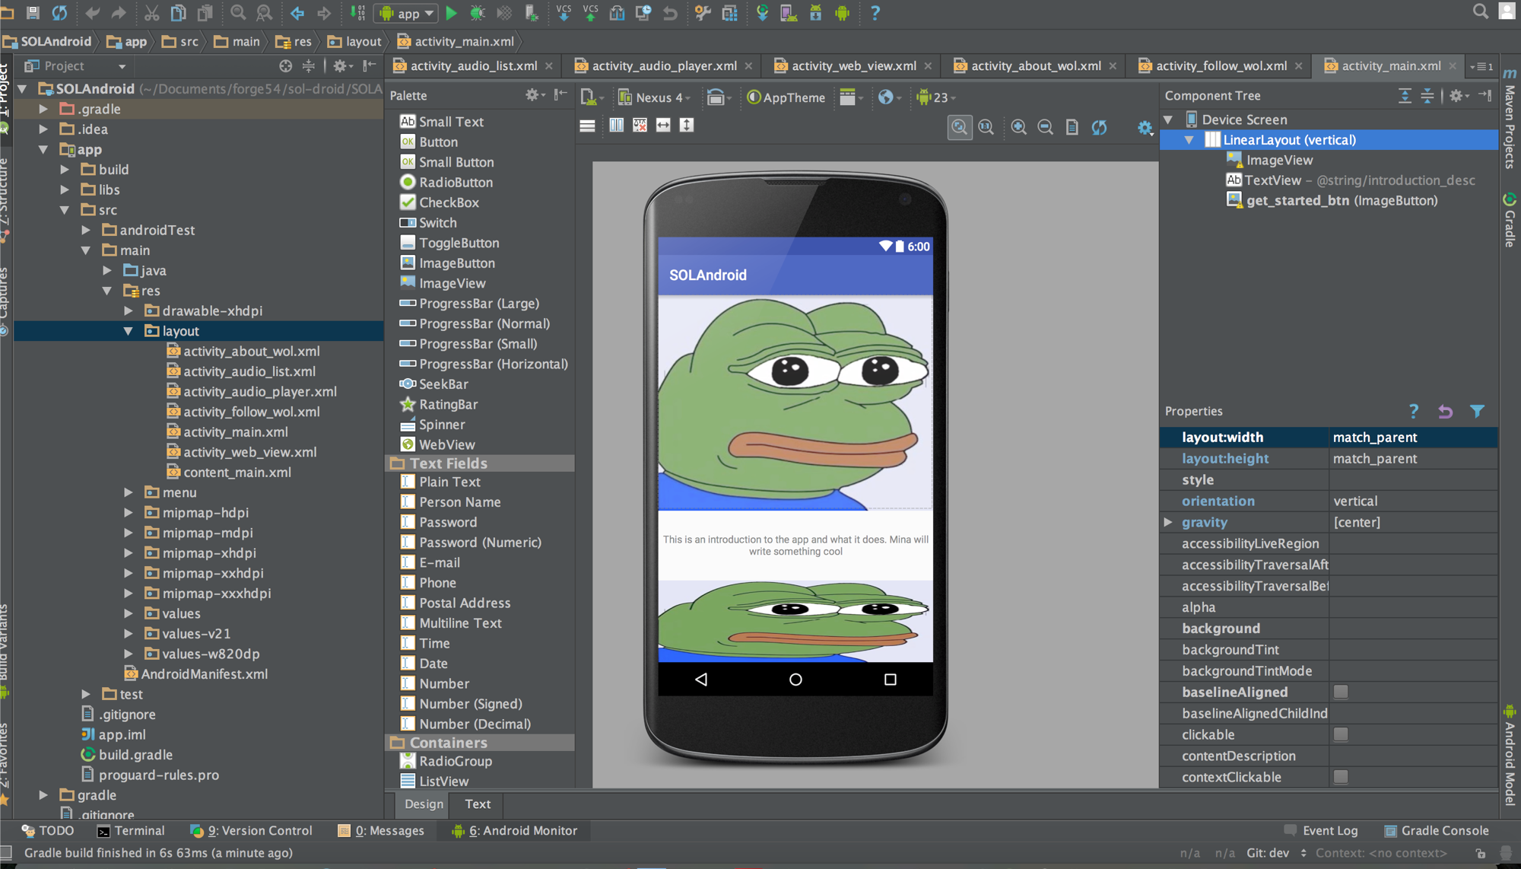Screen dimensions: 1521x869
Task: Toggle the clickable property checkbox
Action: [1341, 734]
